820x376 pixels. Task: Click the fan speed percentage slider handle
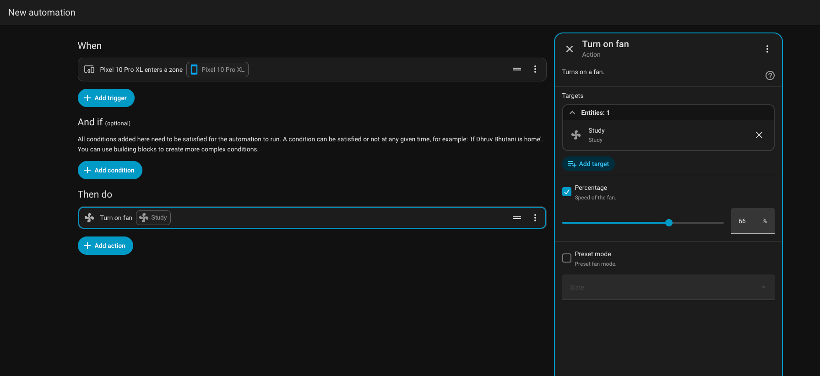(669, 223)
